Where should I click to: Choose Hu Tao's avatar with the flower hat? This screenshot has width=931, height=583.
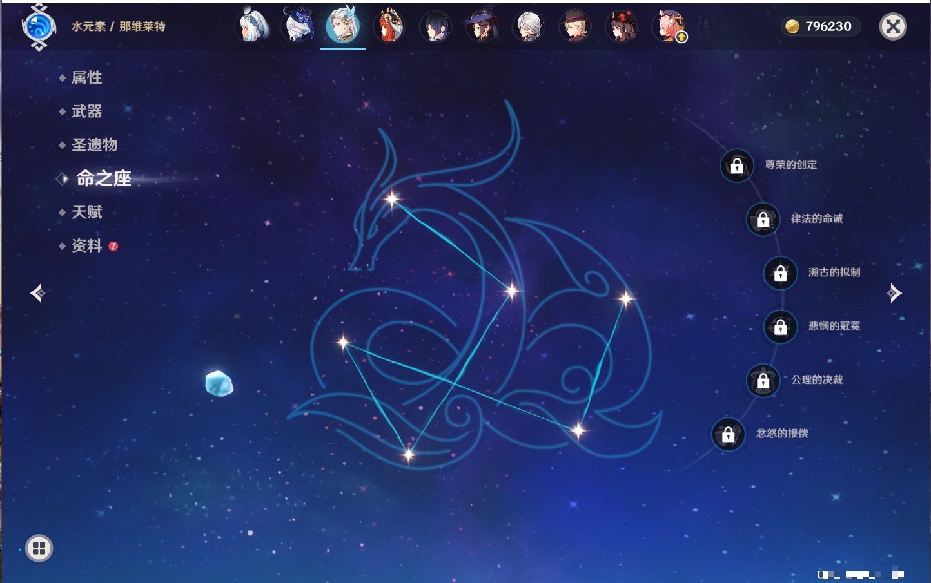(621, 26)
